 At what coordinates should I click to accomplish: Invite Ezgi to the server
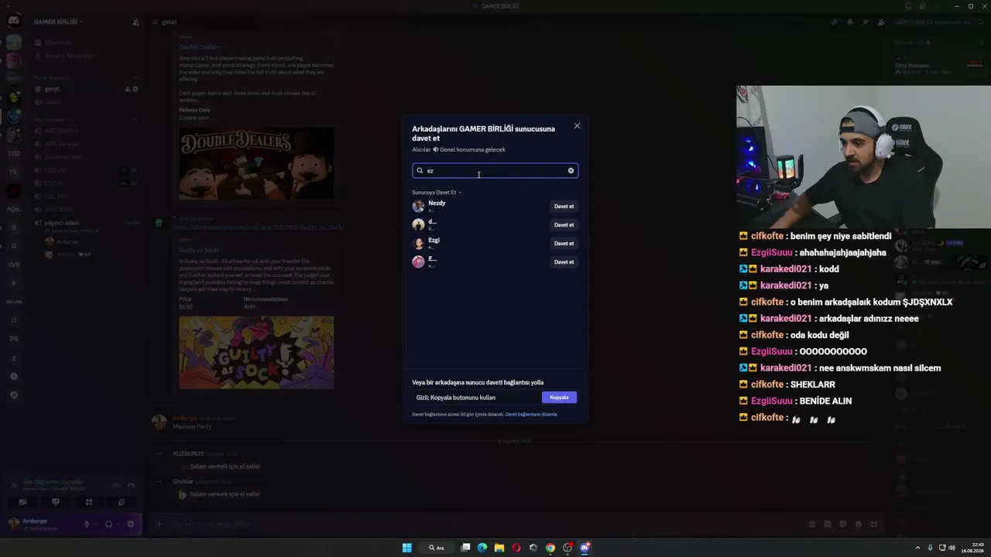(564, 244)
